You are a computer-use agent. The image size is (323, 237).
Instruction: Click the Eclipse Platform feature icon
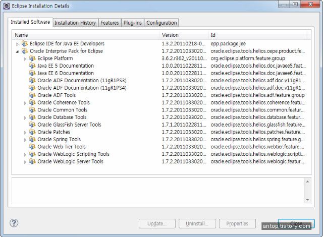[32, 58]
